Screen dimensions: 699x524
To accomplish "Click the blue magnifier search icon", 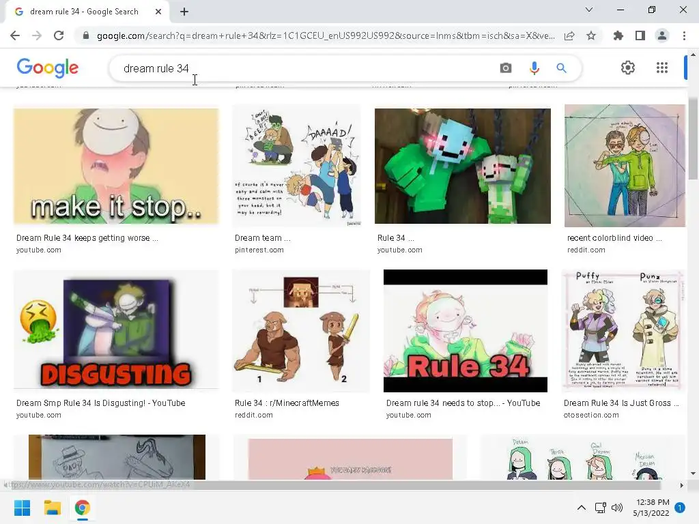I will click(561, 68).
